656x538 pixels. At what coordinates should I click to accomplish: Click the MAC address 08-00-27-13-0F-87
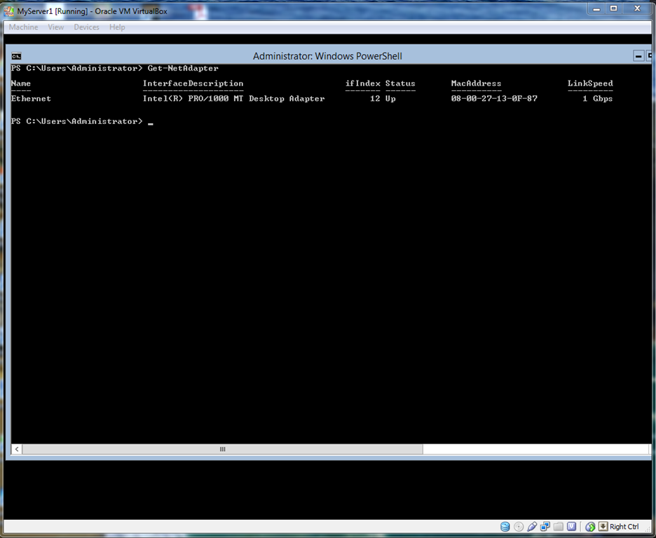494,99
